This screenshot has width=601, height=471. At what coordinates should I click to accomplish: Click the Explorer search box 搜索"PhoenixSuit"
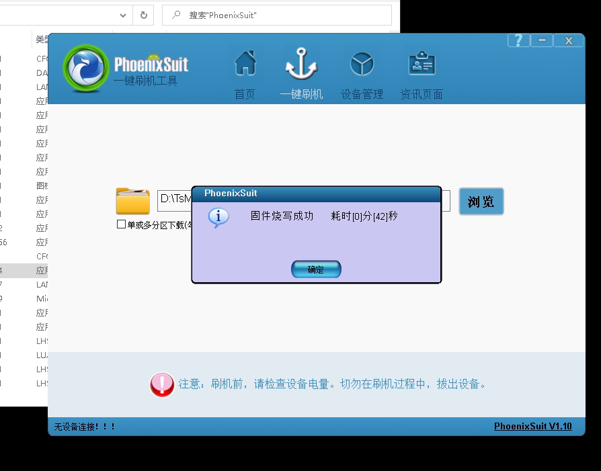(x=277, y=15)
